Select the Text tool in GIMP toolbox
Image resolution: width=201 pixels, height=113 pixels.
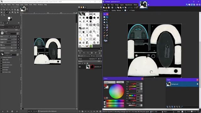(18, 13)
